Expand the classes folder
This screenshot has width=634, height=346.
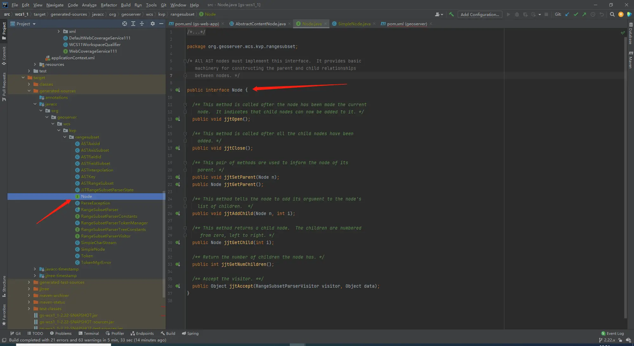(29, 84)
